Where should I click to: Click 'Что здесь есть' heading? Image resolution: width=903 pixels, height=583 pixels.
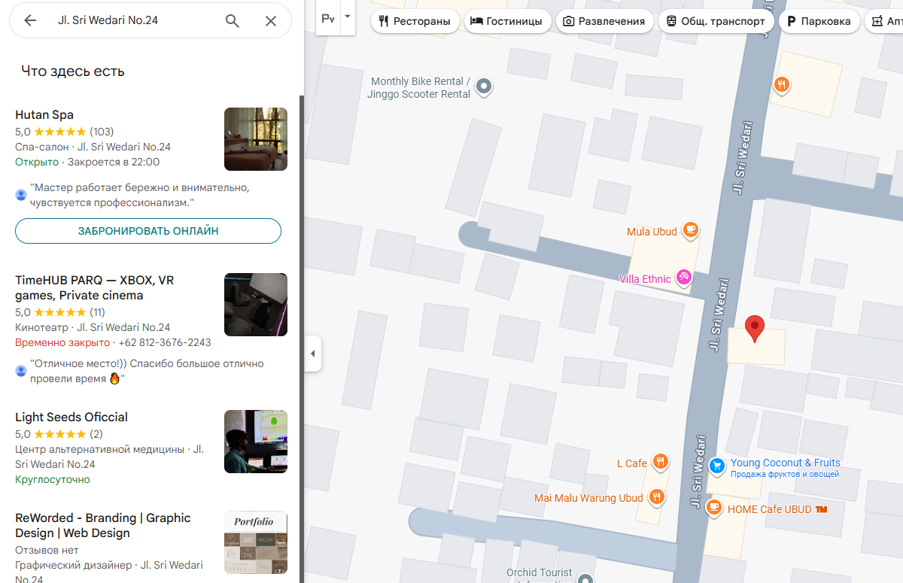73,71
